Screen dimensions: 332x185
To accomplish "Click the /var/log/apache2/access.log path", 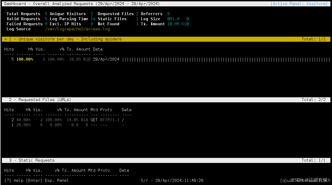I will point(78,29).
